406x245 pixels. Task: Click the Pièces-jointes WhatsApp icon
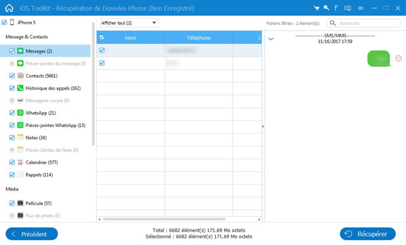[20, 126]
